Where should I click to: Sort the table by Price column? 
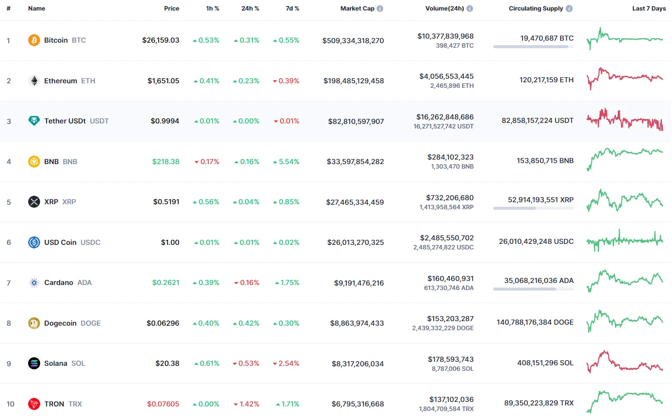pyautogui.click(x=171, y=8)
